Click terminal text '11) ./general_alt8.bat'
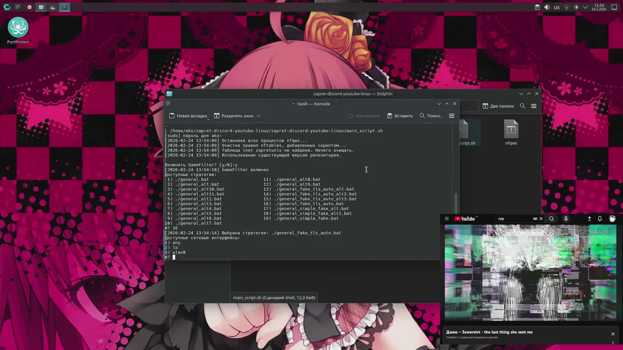The height and width of the screenshot is (350, 623). pos(292,179)
